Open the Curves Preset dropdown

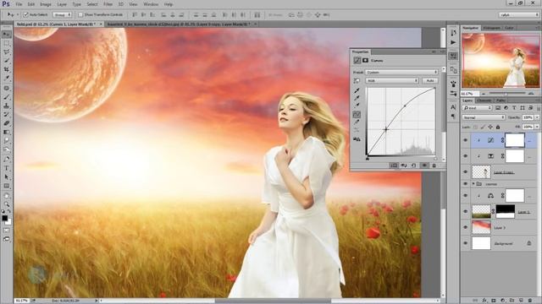[x=401, y=73]
